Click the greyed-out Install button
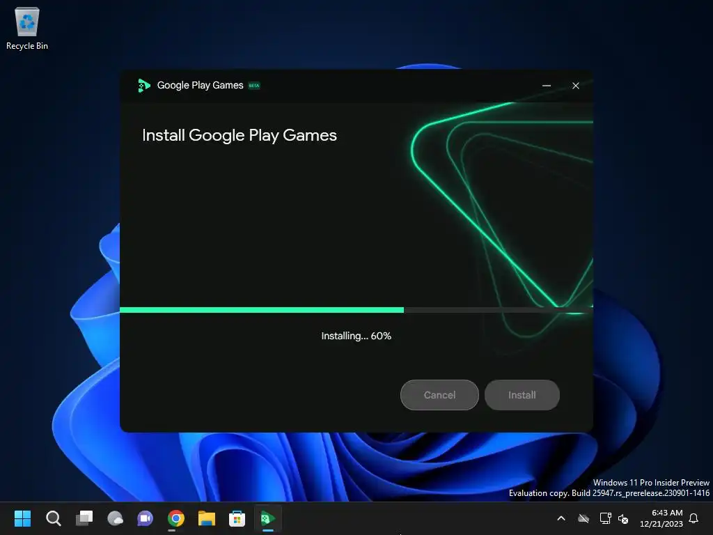The height and width of the screenshot is (535, 713). [522, 395]
